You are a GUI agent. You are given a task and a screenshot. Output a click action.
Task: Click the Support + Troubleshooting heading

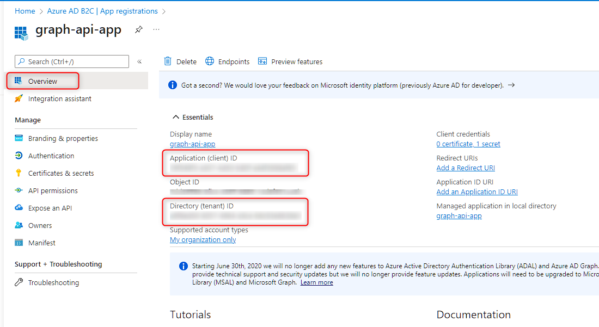point(58,264)
